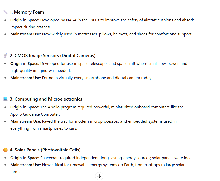Click "Origin in Space" label under Solar Panels
Viewport: 220px width, 181px height.
click(25, 158)
